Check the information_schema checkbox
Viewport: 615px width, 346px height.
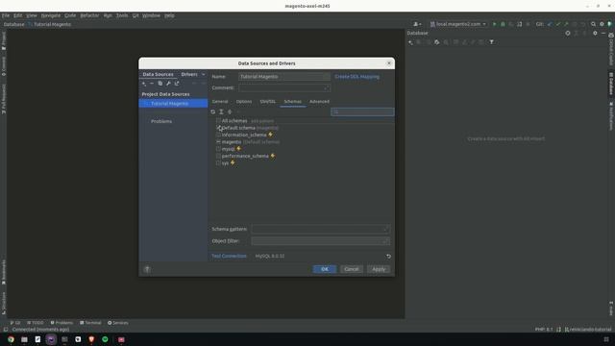point(218,135)
